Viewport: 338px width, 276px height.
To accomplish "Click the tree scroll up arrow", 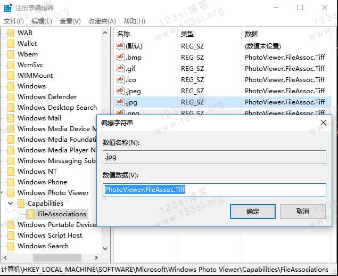I will click(105, 33).
